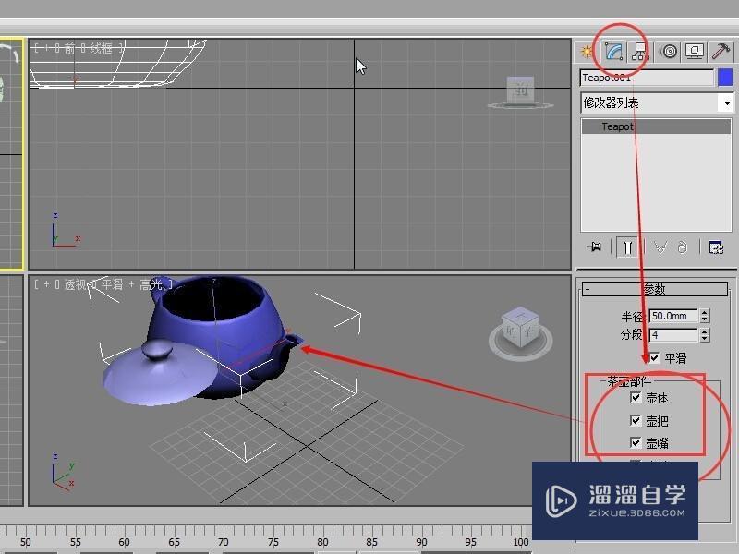
Task: Switch to the Modify panel
Action: (613, 51)
